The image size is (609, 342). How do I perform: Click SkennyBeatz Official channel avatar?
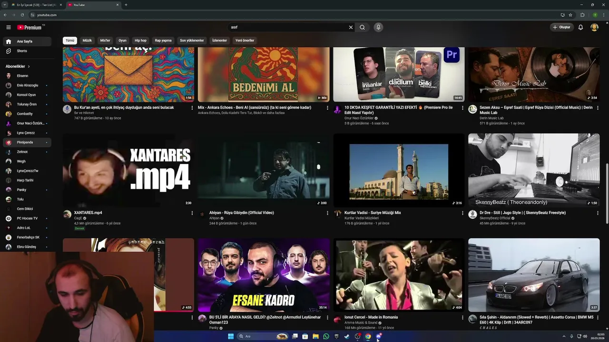pos(472,214)
